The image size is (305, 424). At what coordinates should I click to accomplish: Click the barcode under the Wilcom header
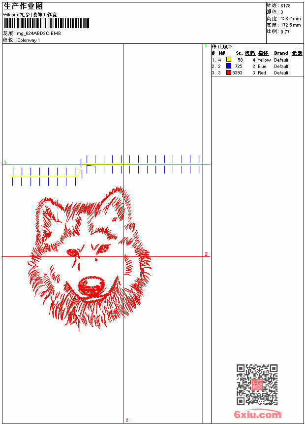46,23
